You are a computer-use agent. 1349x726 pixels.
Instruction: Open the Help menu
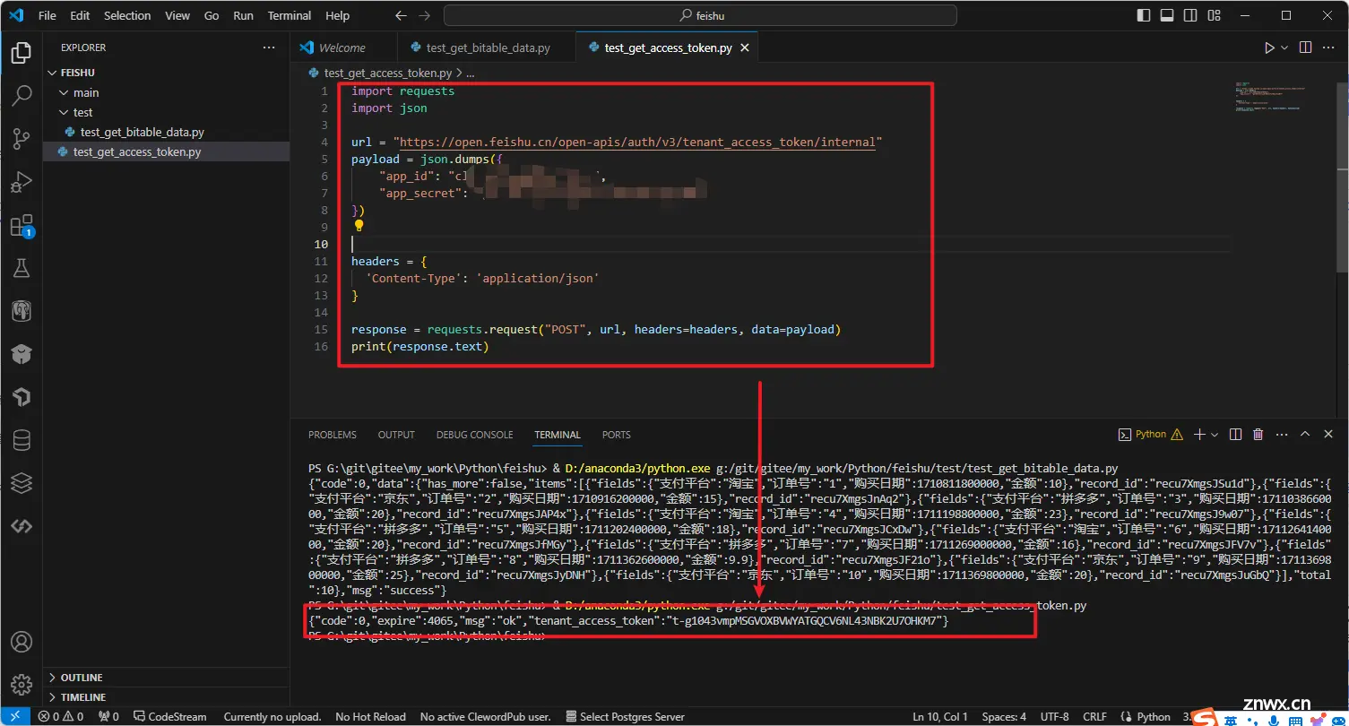tap(338, 15)
